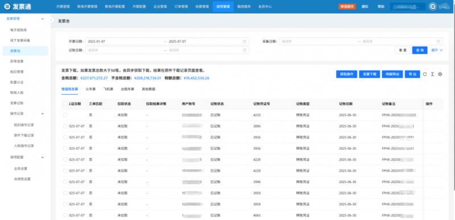
Task: Open the user avatar icon top right
Action: 433,6
